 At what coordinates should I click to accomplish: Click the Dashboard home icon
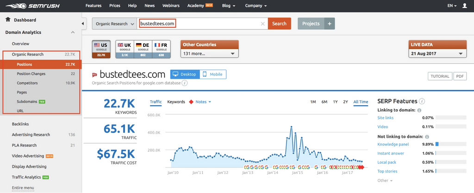tap(8, 20)
